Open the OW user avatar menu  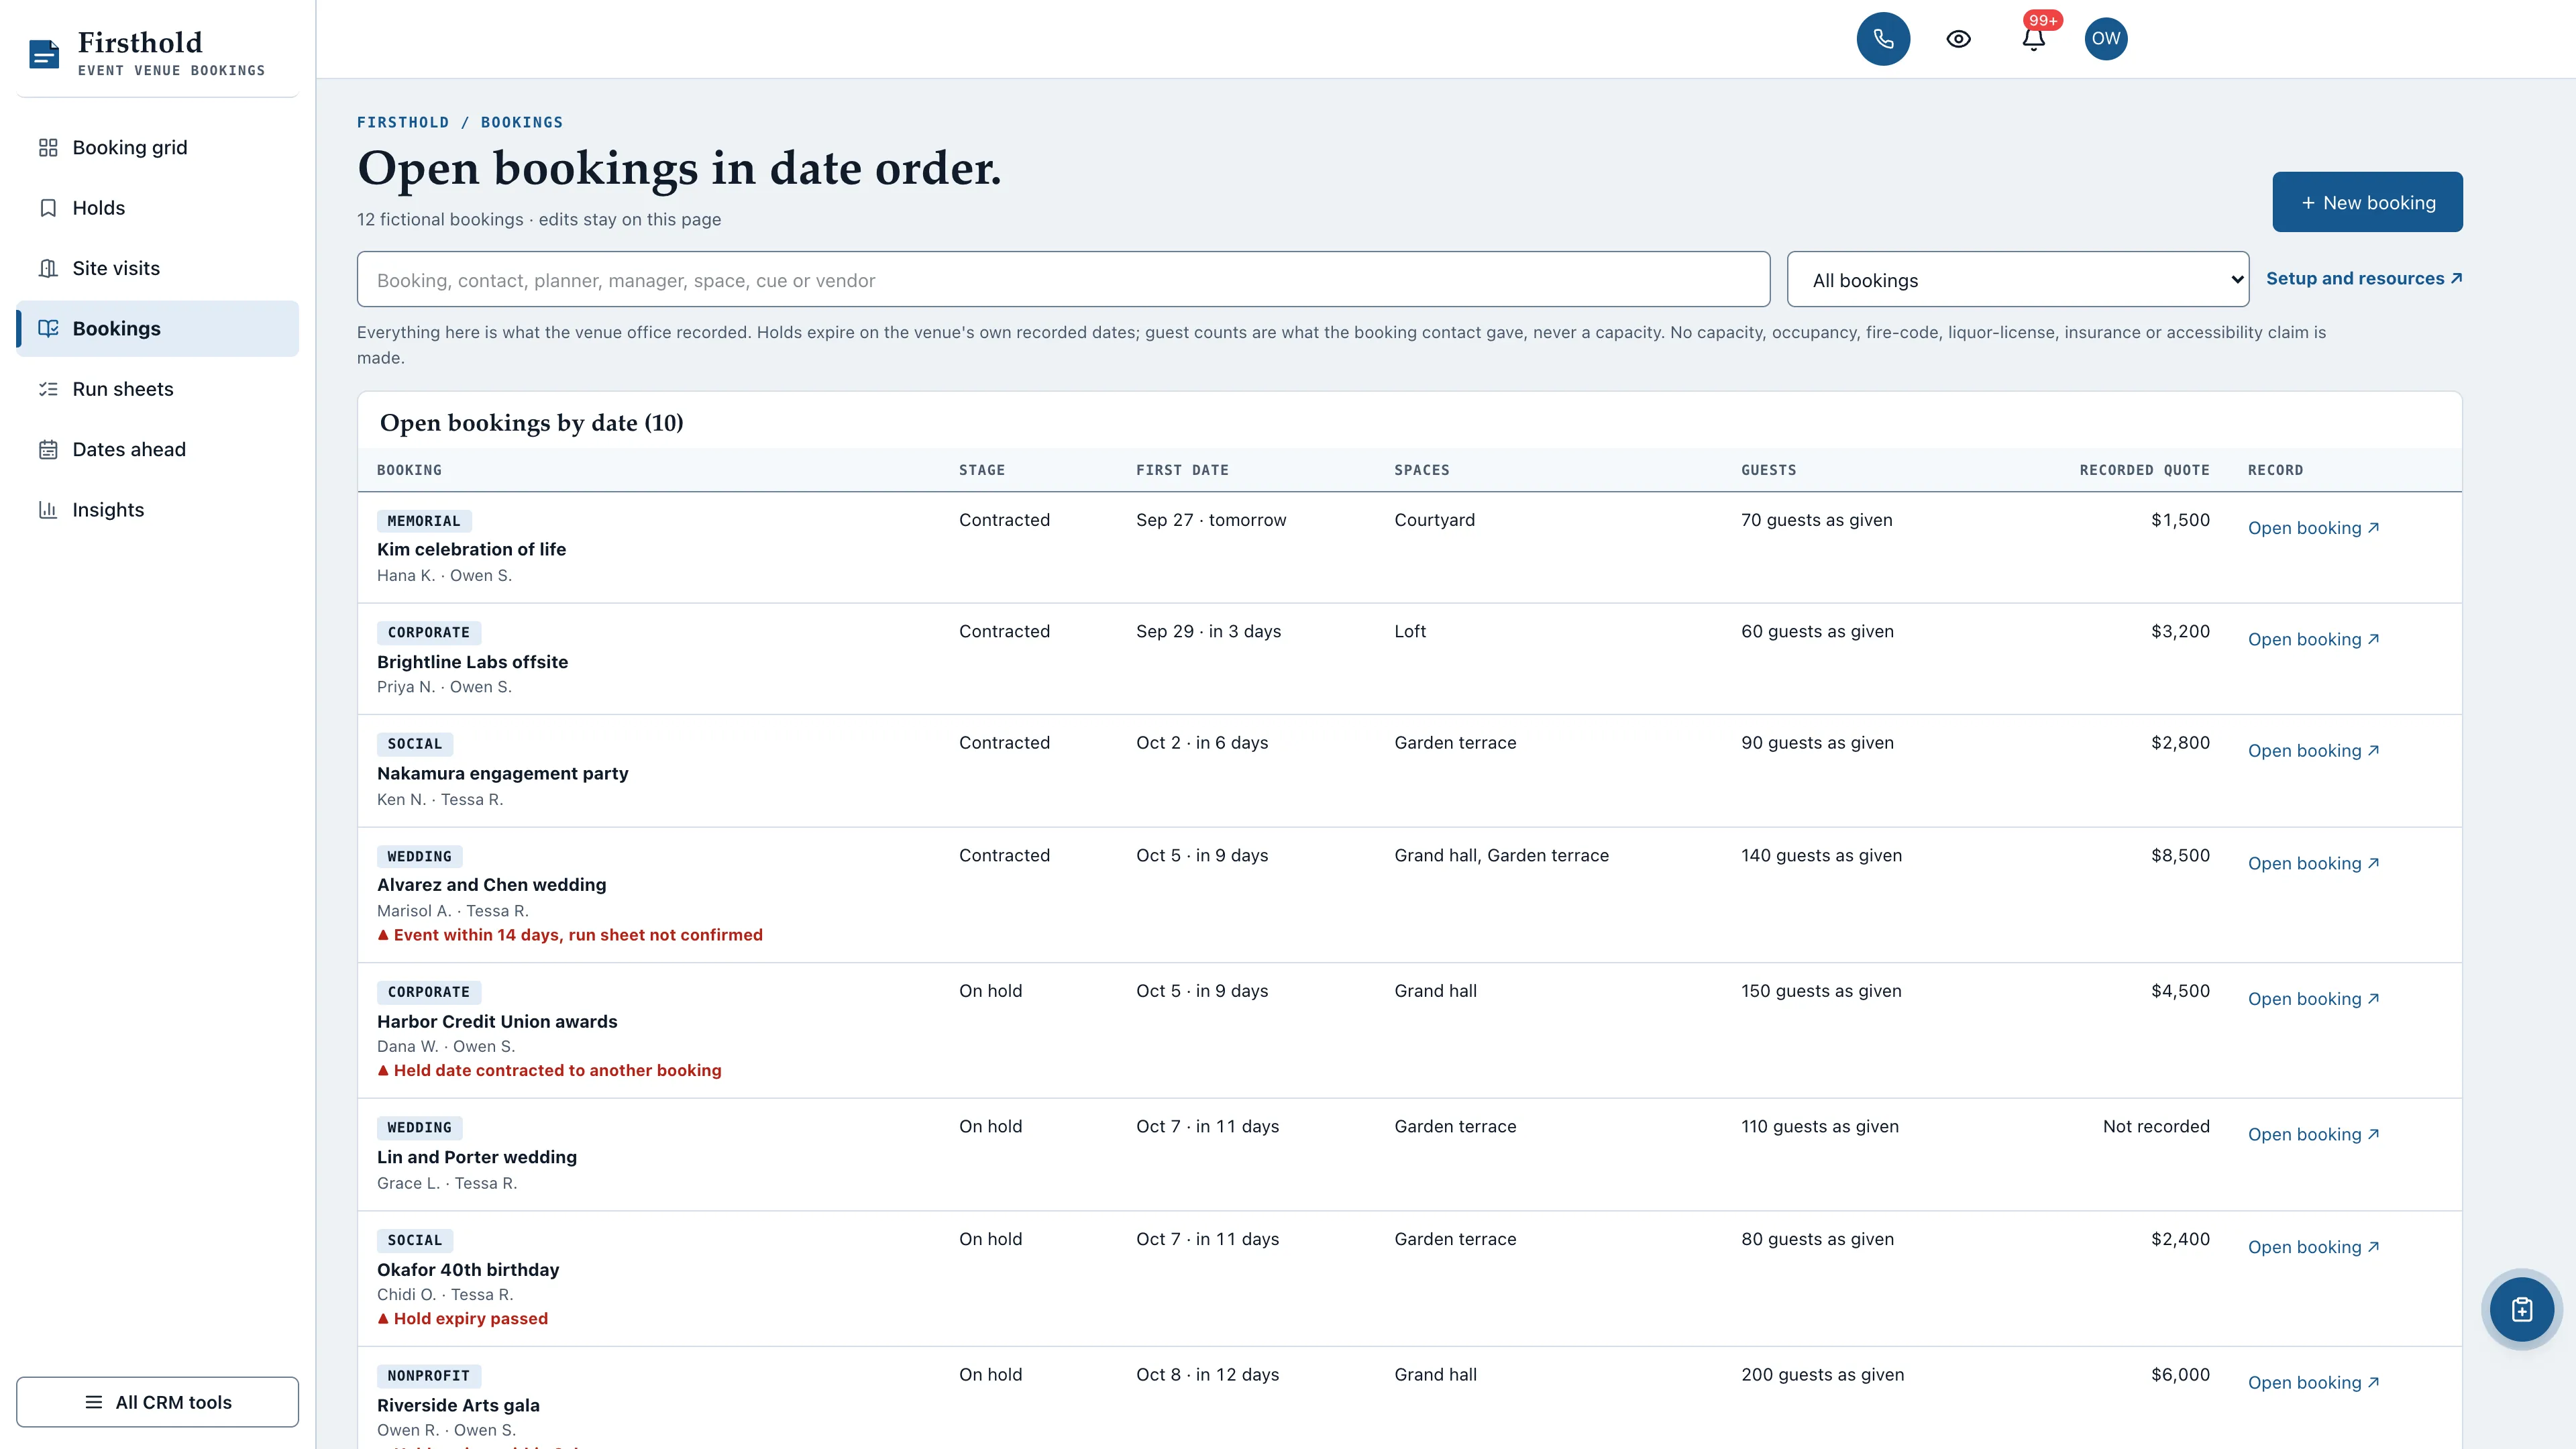pyautogui.click(x=2106, y=39)
